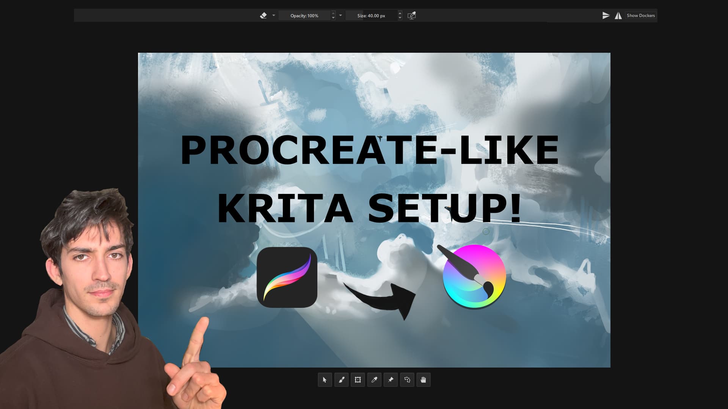
Task: Select the hand pan tool
Action: [x=424, y=380]
